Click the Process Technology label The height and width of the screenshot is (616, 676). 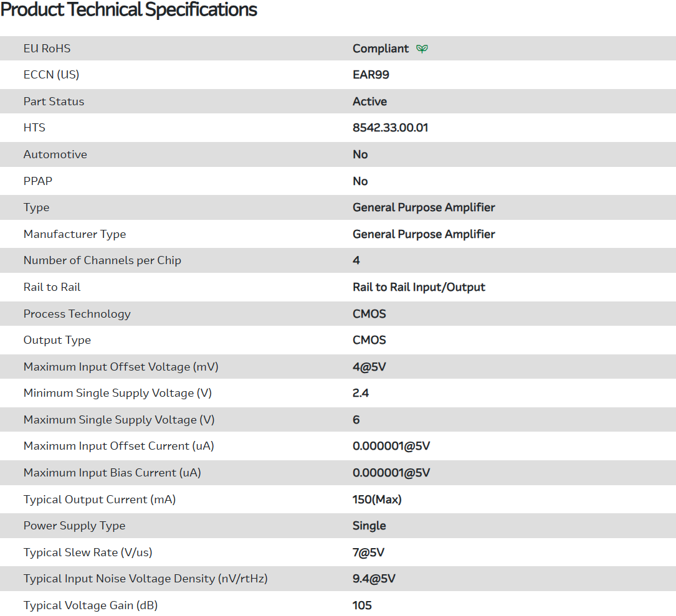[x=77, y=314]
